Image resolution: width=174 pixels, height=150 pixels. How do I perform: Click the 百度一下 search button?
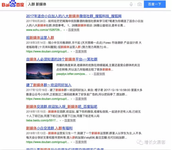[x=155, y=4]
